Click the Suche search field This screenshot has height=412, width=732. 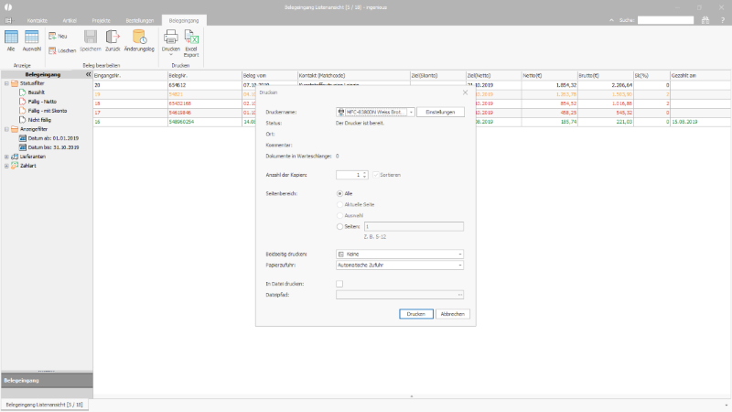666,20
